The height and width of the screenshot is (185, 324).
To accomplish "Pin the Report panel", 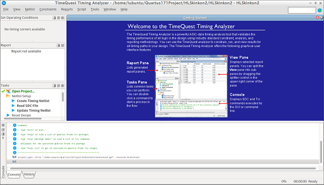I will coord(59,45).
